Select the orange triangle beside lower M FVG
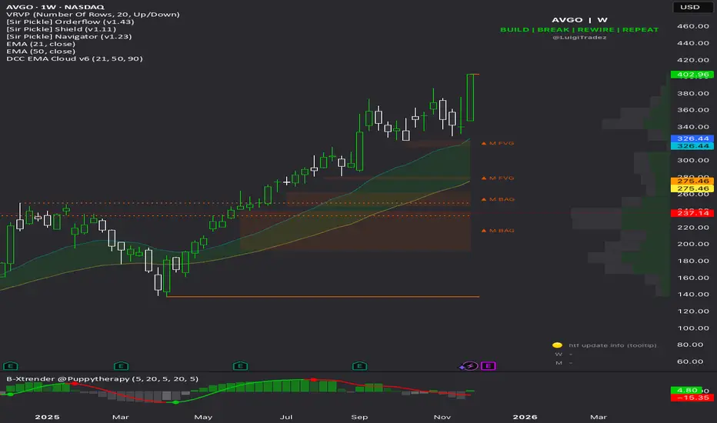This screenshot has width=717, height=423. pos(484,178)
